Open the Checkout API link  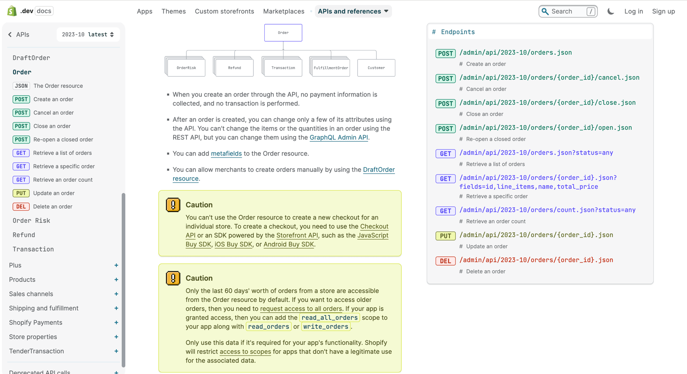(x=374, y=226)
